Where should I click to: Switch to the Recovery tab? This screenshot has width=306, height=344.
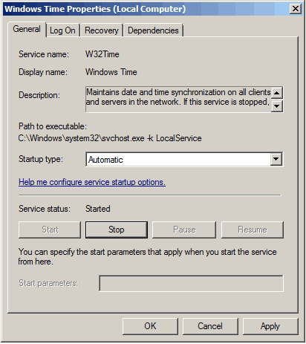[x=102, y=30]
